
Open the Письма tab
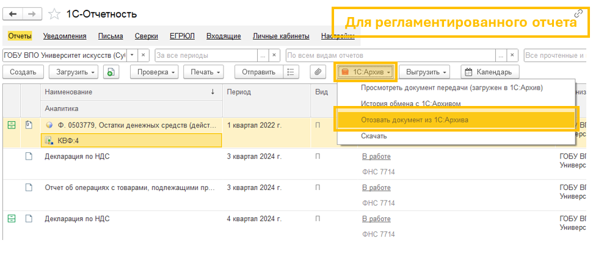[x=111, y=36]
